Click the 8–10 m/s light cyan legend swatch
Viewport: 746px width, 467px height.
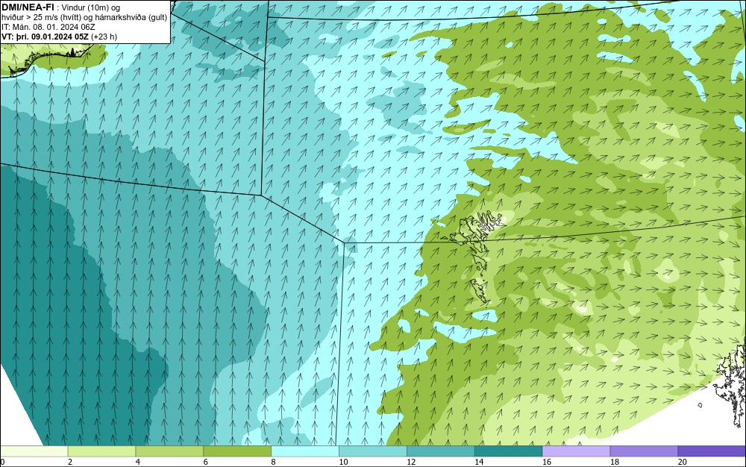click(x=305, y=451)
